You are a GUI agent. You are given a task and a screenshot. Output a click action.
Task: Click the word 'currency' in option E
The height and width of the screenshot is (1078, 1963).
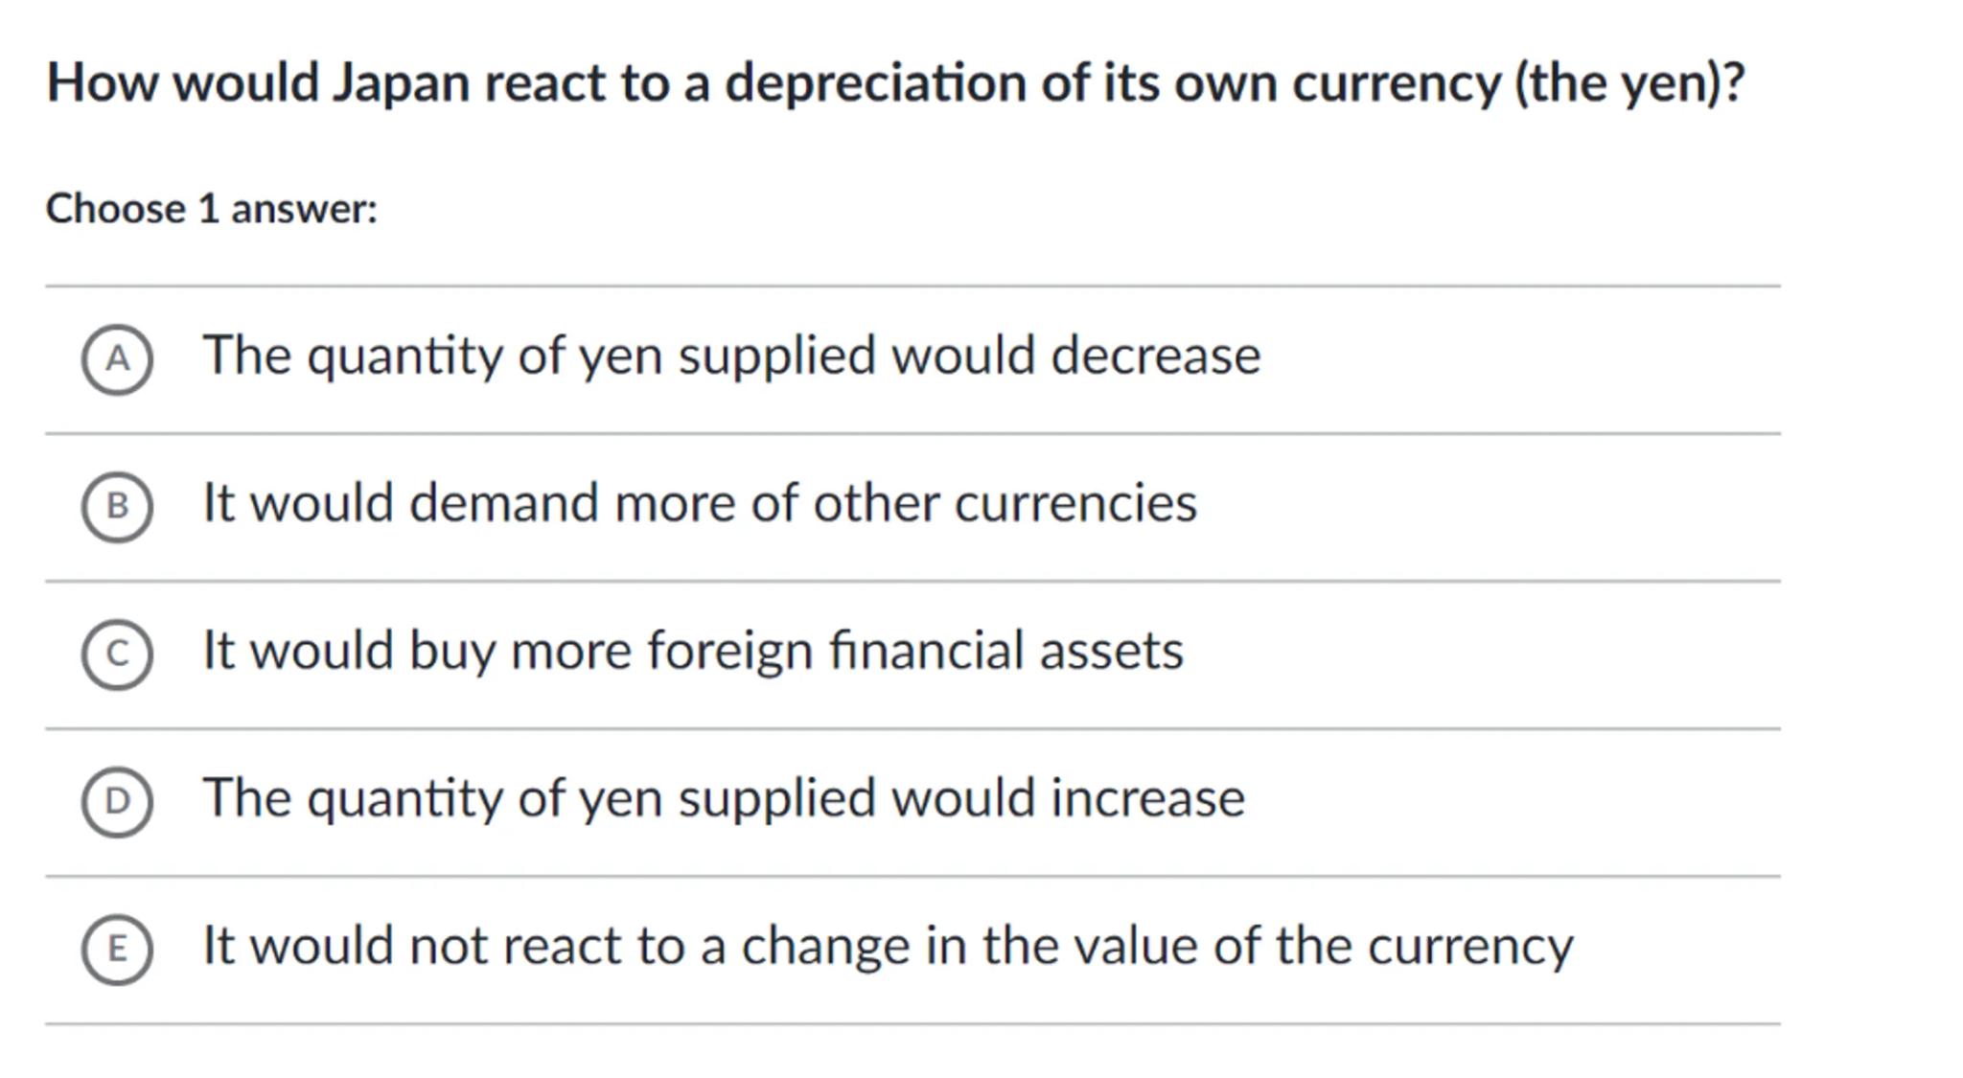click(1470, 946)
